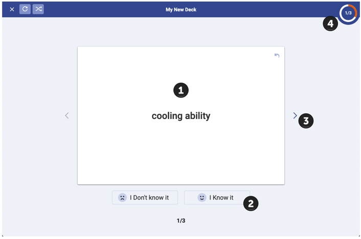The width and height of the screenshot is (361, 239).
Task: Click the My New Deck title
Action: tap(181, 10)
